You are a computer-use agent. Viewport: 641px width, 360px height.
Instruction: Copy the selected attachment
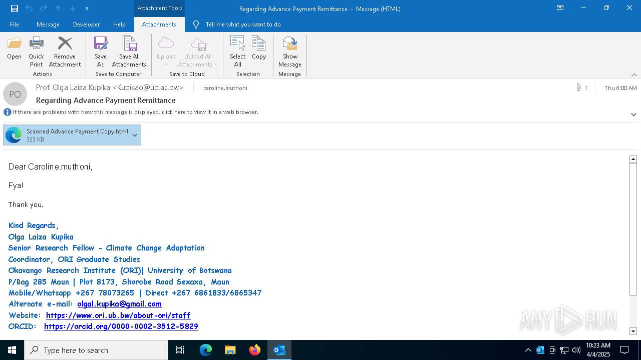[259, 48]
